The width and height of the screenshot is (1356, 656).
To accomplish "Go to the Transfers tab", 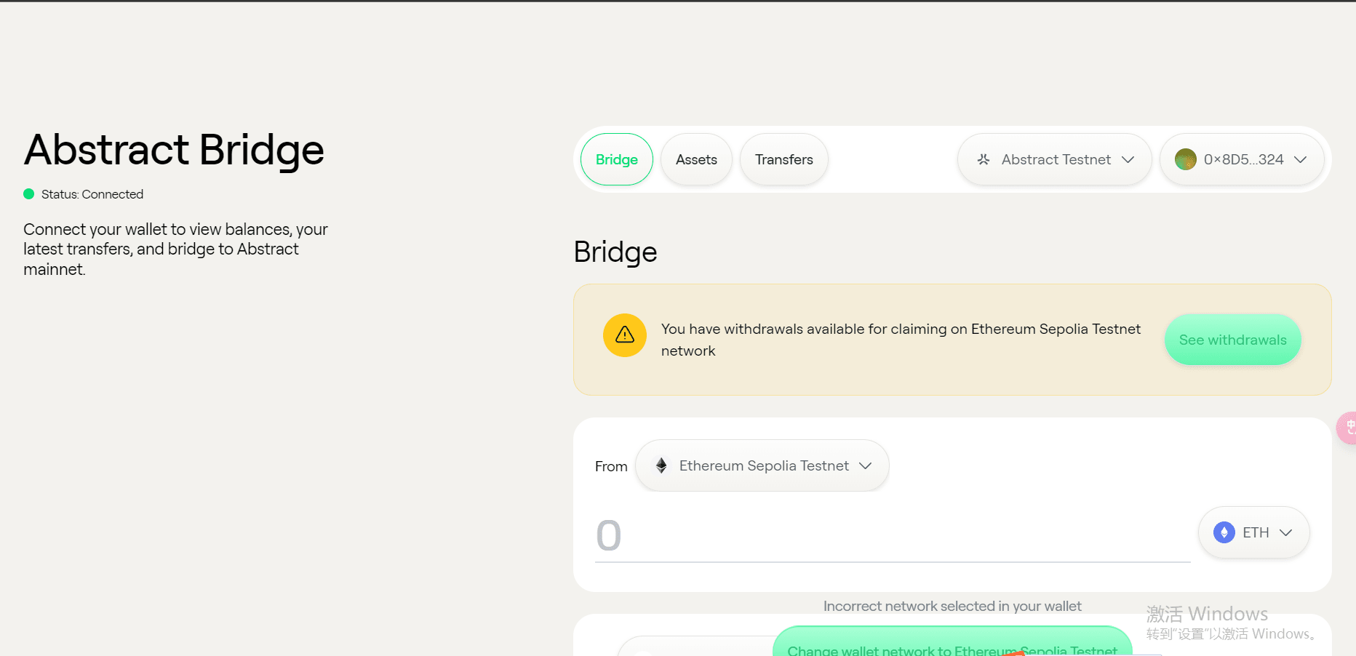I will coord(783,159).
